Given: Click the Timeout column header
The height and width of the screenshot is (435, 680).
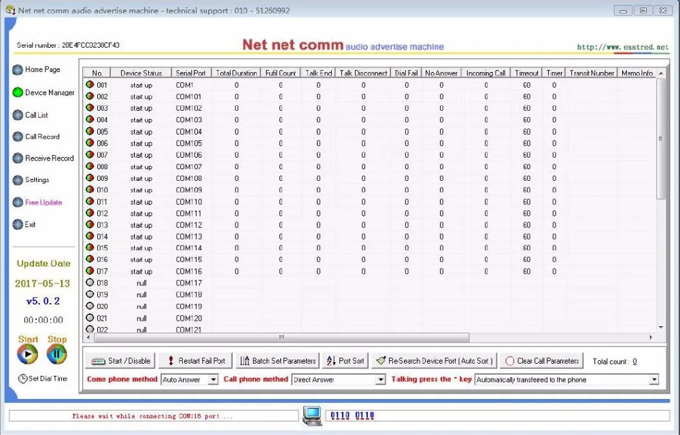Looking at the screenshot, I should click(526, 73).
